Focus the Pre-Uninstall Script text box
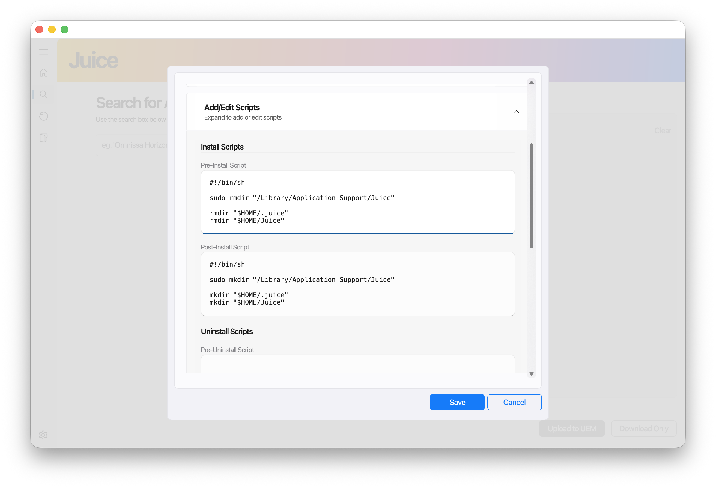This screenshot has width=716, height=488. point(357,364)
